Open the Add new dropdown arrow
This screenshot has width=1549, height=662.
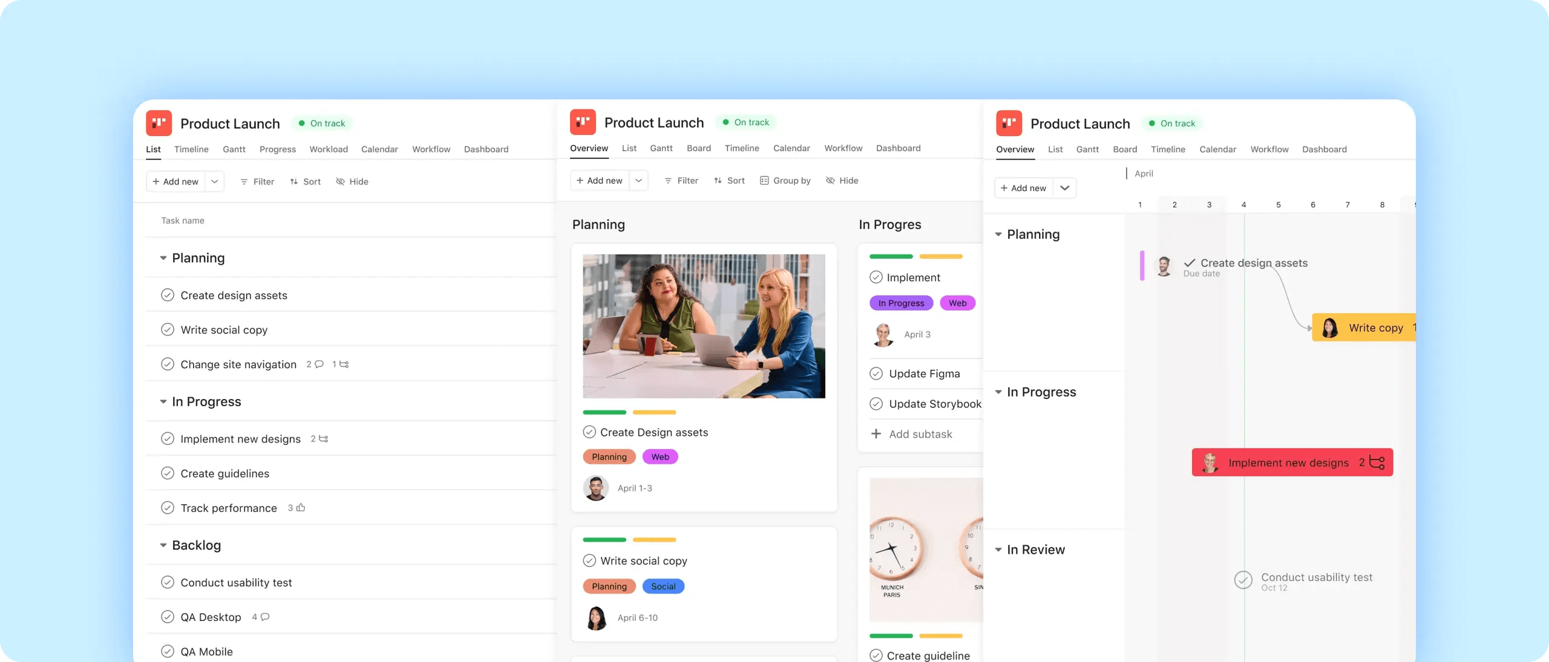click(x=215, y=181)
